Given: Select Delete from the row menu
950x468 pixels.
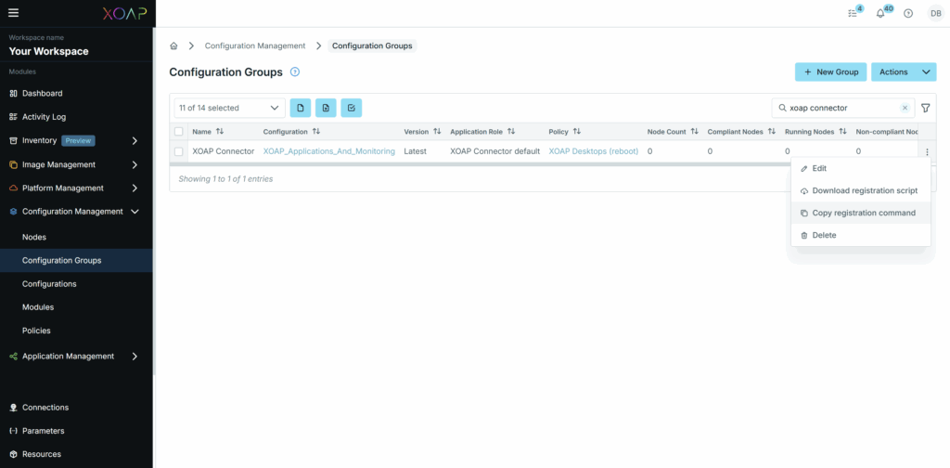Looking at the screenshot, I should [x=860, y=235].
